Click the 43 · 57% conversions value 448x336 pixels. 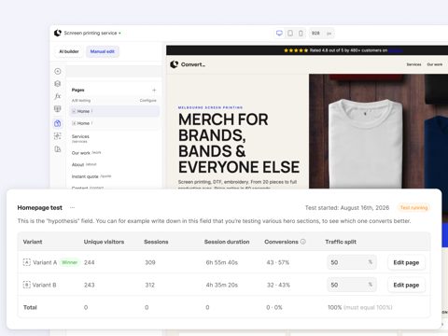point(278,262)
